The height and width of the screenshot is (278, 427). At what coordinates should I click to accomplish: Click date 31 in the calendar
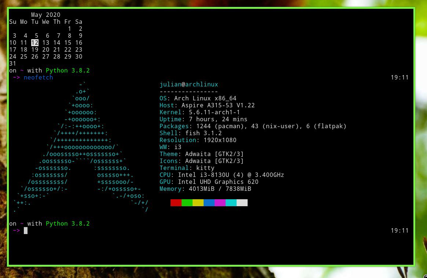pos(13,64)
